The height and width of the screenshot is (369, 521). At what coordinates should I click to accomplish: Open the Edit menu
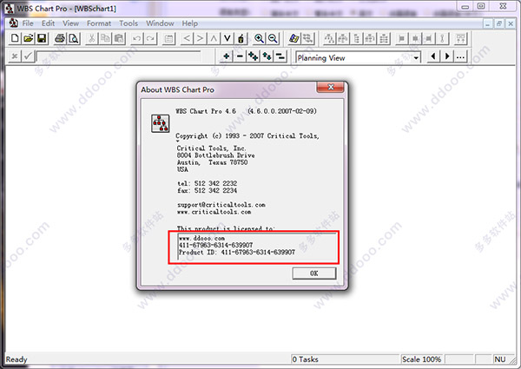[48, 23]
